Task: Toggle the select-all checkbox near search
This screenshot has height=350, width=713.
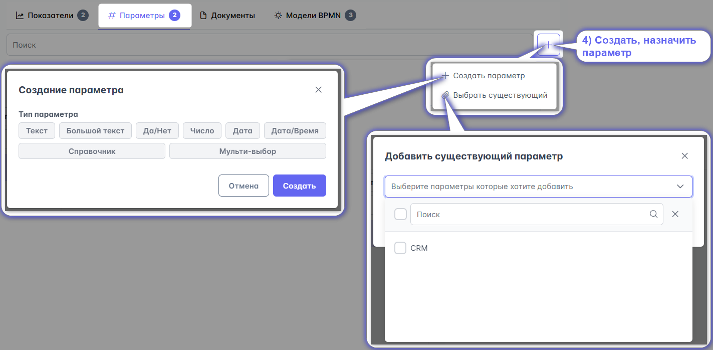Action: point(400,214)
